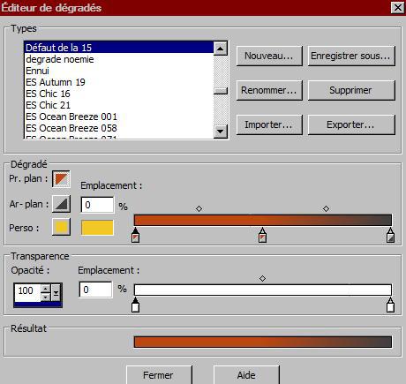
Task: Click the Importer... button
Action: 269,124
